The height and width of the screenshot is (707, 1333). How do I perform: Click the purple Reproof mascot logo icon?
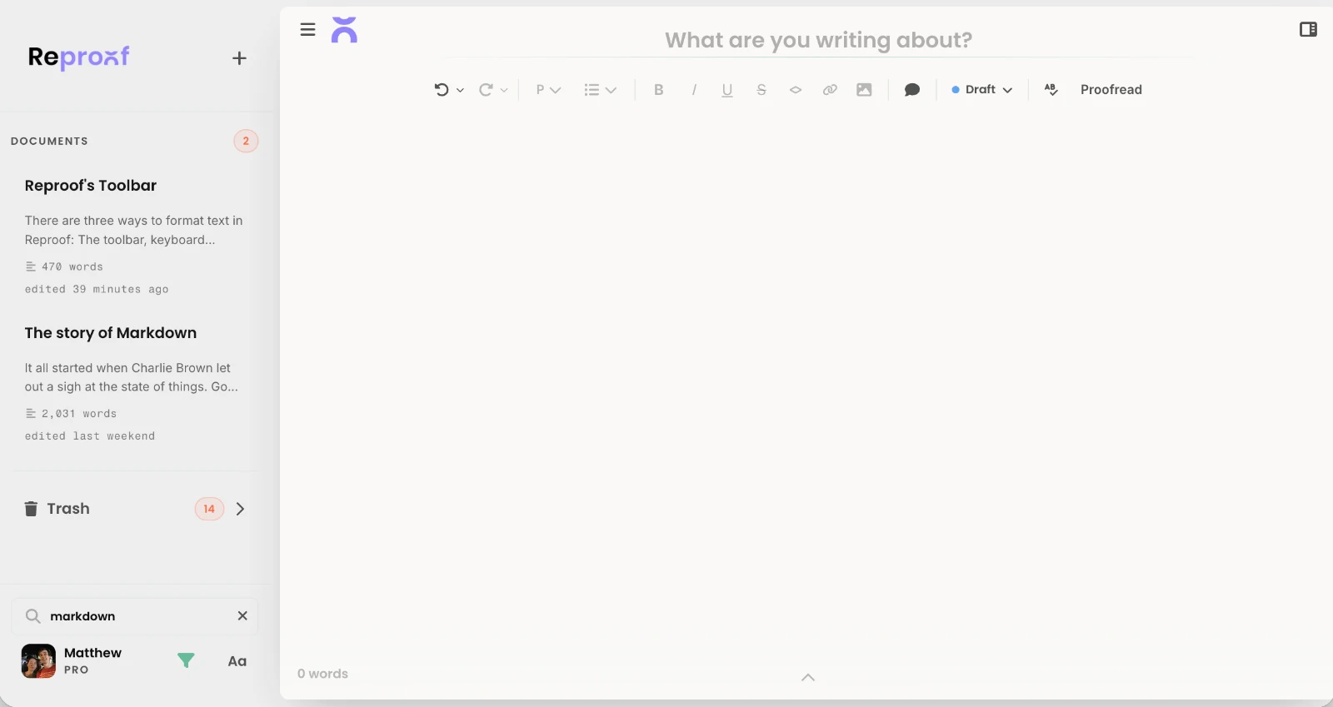344,30
